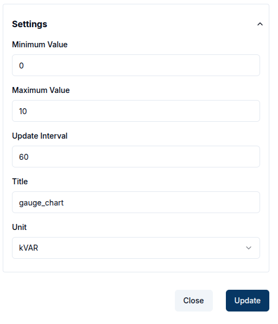Click the Minimum Value label

tap(40, 45)
